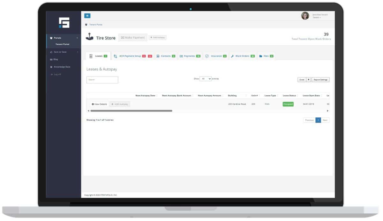Click the Knowledge Base question icon

point(51,67)
